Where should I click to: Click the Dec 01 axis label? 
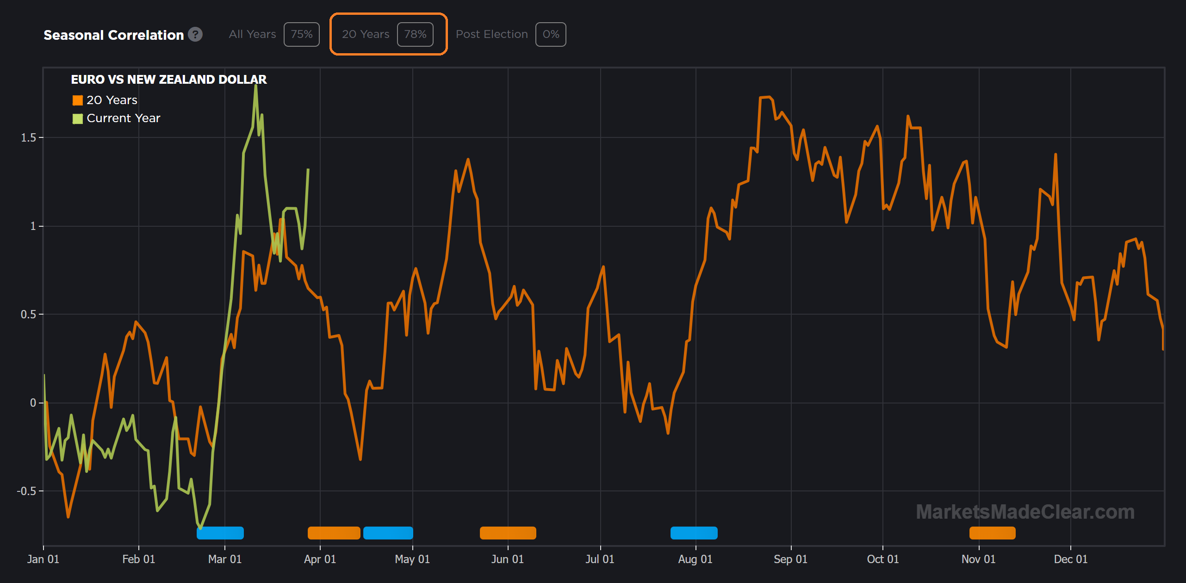1071,559
